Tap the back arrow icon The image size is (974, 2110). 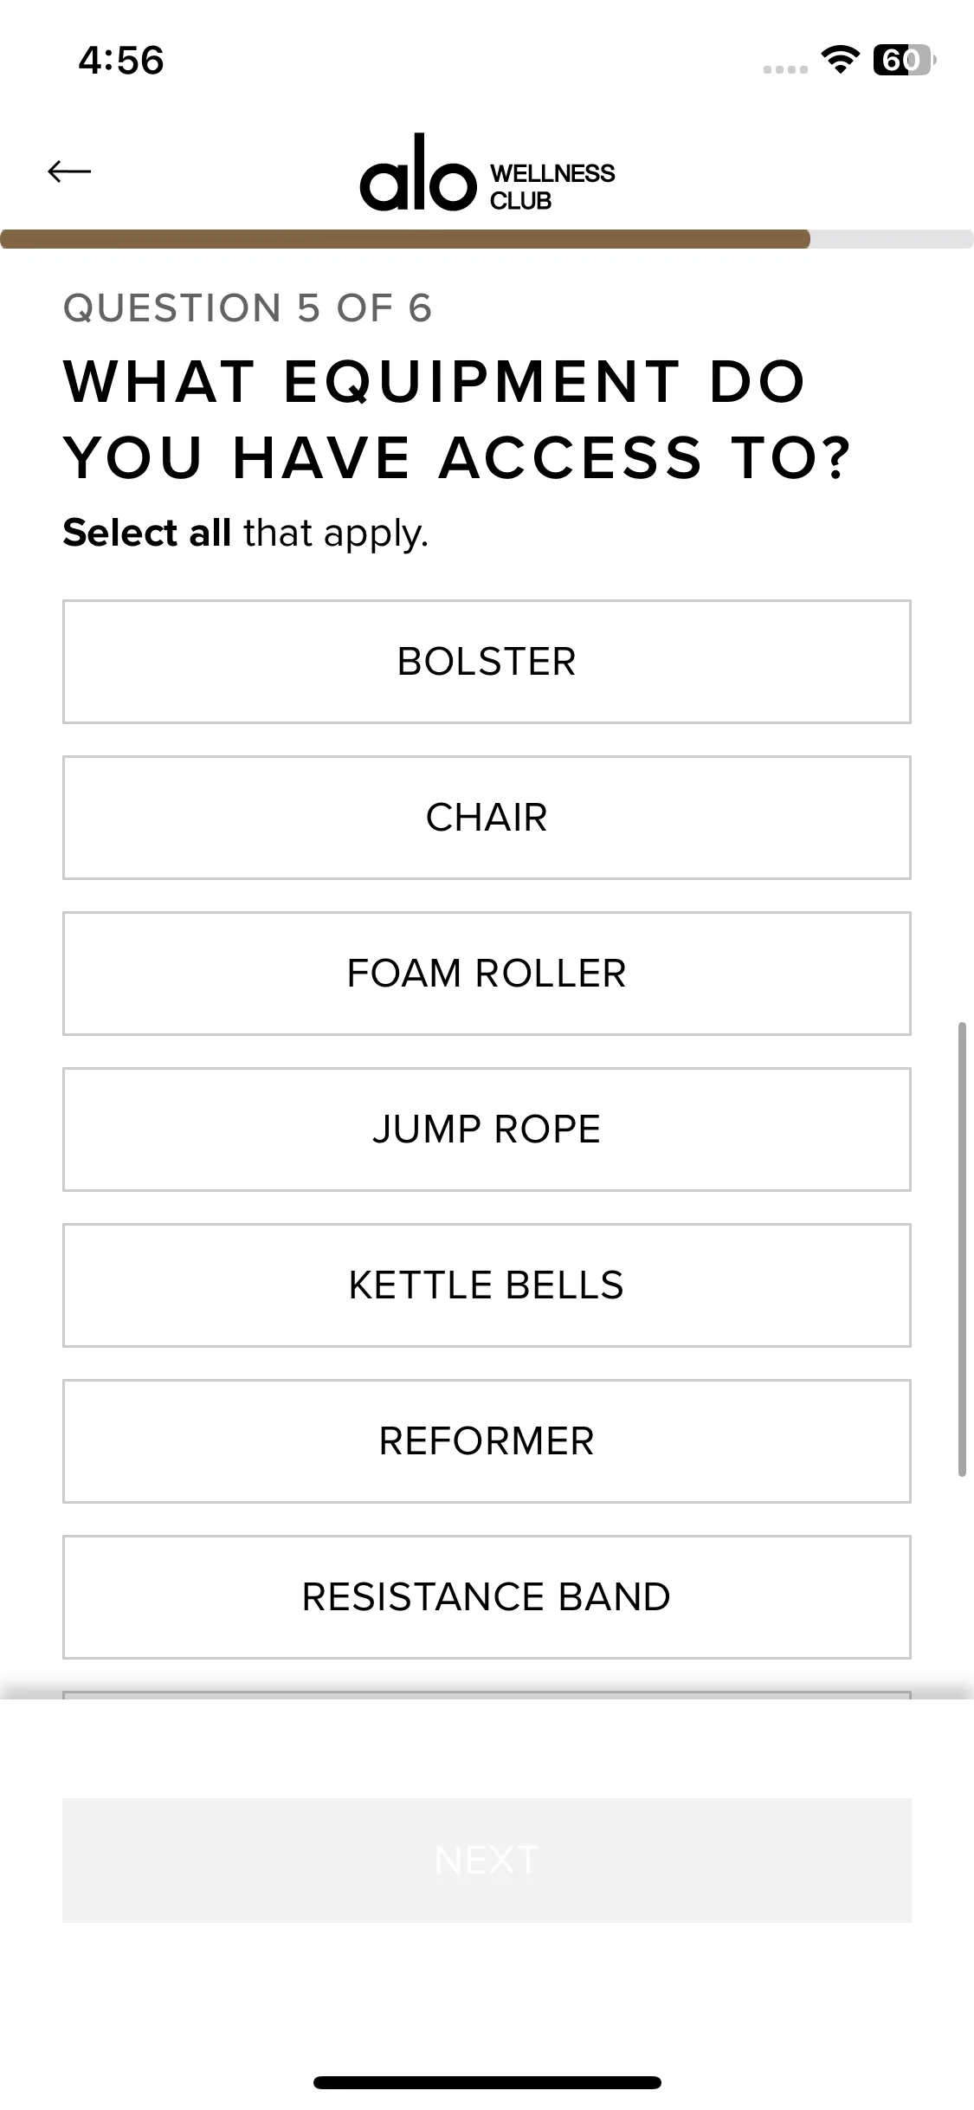(x=69, y=172)
